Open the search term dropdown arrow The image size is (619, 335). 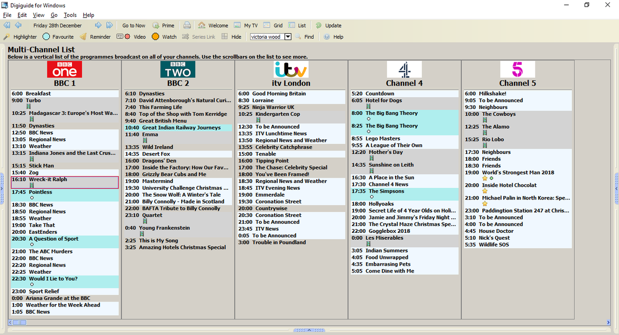288,37
